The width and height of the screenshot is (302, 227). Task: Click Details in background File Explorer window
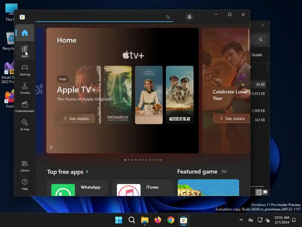pyautogui.click(x=257, y=55)
